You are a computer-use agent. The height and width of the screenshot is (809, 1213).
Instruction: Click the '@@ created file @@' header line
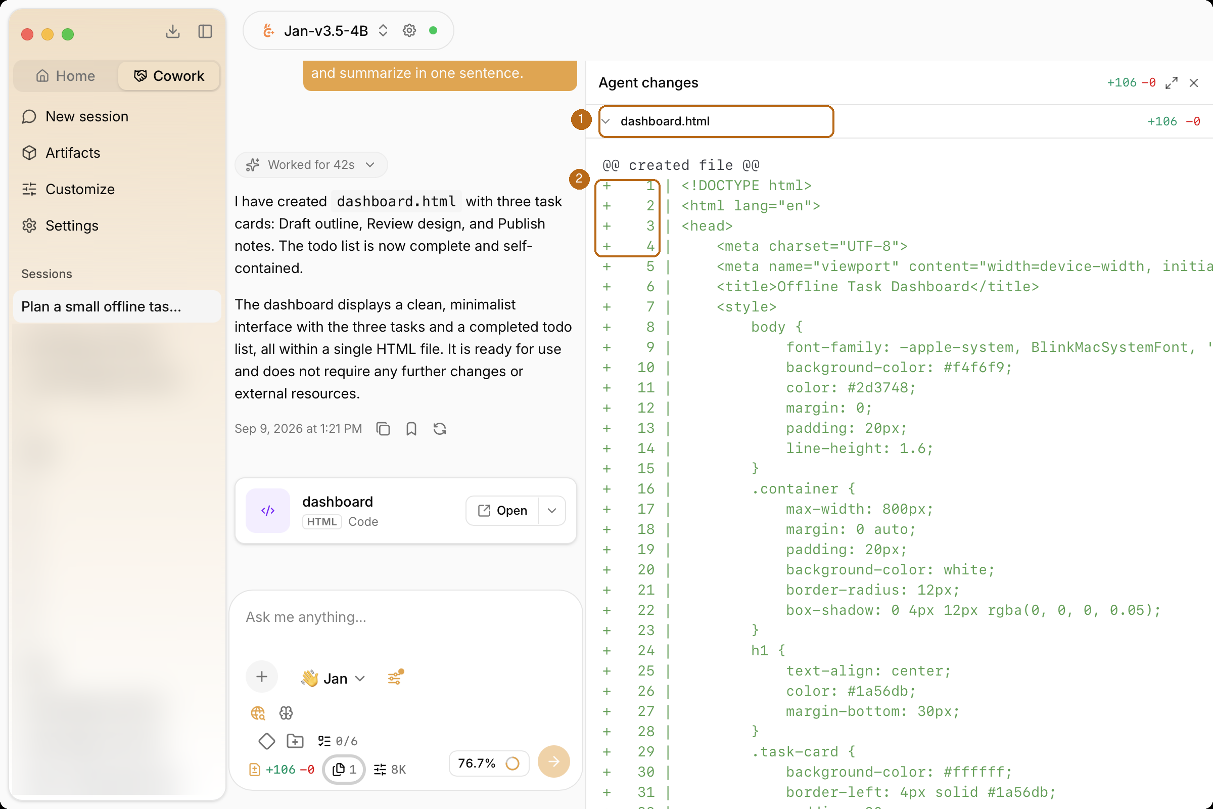681,165
